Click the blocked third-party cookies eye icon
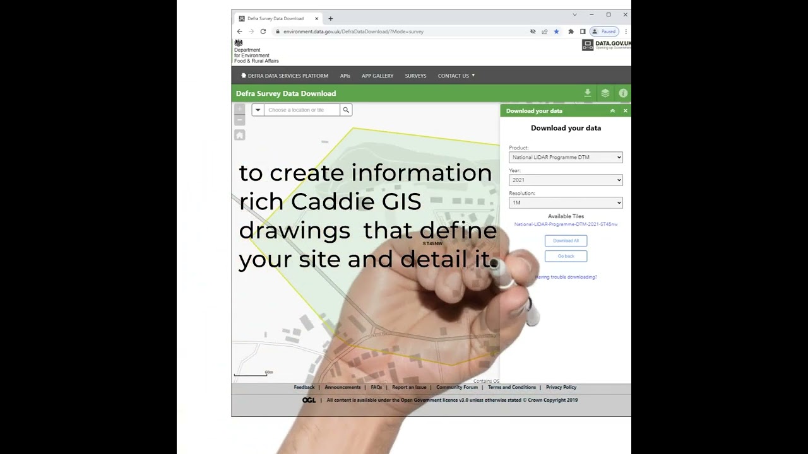Screen dimensions: 808x454 tap(533, 32)
